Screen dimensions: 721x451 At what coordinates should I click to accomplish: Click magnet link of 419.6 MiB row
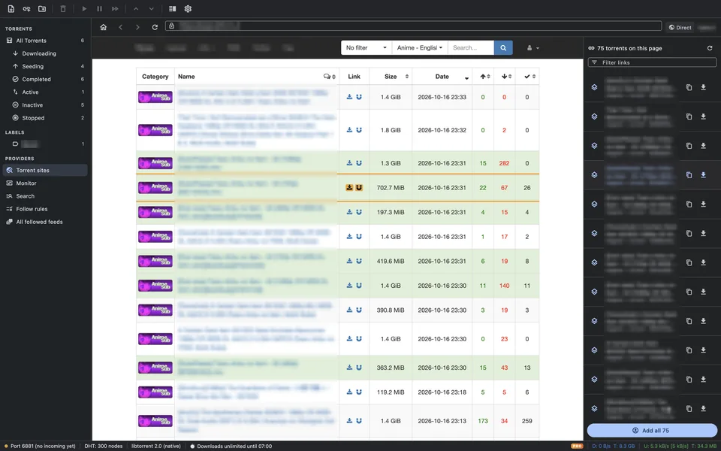[359, 261]
